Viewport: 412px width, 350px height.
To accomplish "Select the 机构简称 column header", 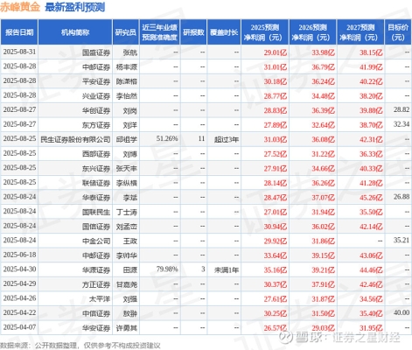I will (75, 32).
